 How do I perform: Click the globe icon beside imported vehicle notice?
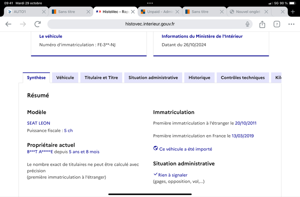[x=156, y=148]
